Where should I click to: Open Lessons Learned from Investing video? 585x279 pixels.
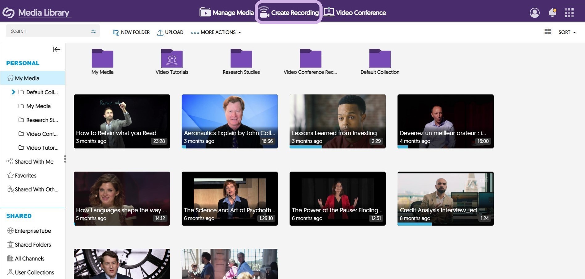click(x=338, y=121)
